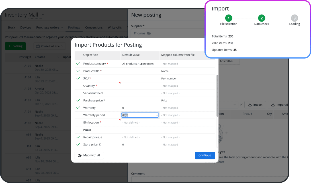Click the green Posting button

[x=15, y=46]
